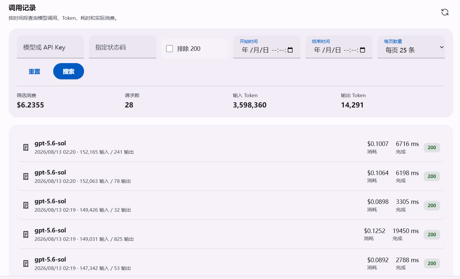Click the 结束时间 date field
This screenshot has width=460, height=279.
point(339,47)
